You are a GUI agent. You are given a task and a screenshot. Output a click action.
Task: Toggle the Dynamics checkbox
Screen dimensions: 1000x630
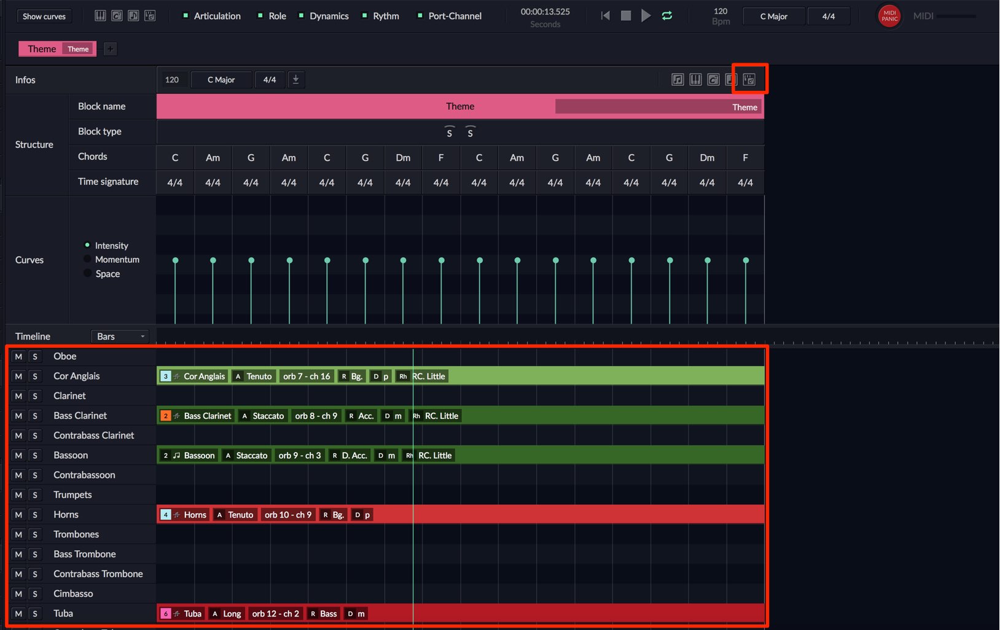tap(301, 15)
